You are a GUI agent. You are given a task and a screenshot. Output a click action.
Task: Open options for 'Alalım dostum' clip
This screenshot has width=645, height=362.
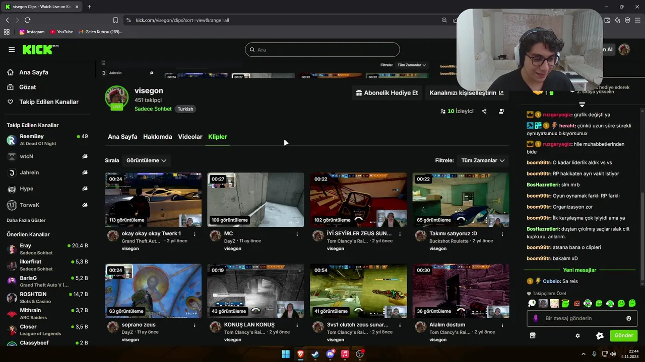[502, 325]
